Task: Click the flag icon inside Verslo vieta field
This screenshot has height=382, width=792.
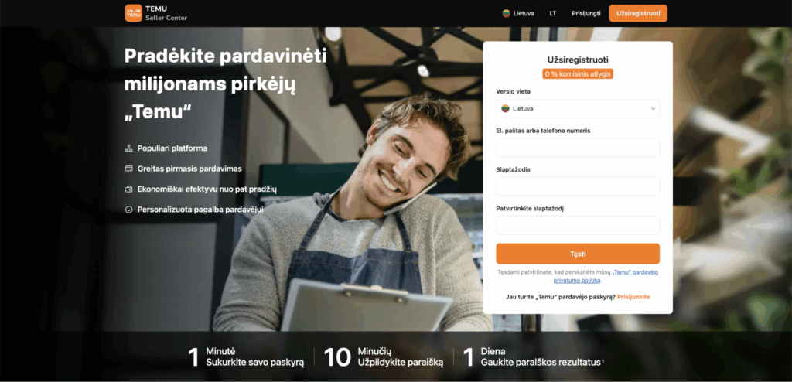Action: pos(505,108)
